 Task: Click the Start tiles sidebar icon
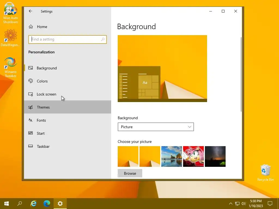coord(31,133)
